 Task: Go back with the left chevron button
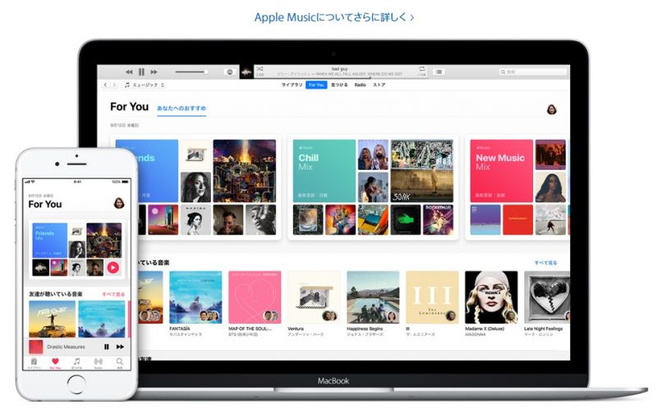[106, 85]
